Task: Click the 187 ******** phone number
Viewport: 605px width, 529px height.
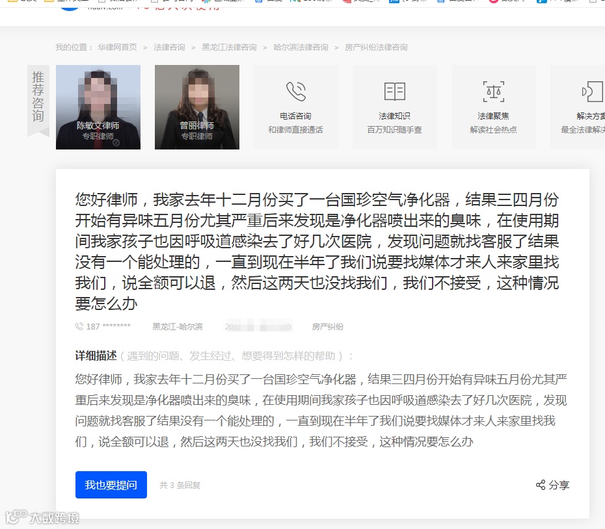Action: coord(109,327)
